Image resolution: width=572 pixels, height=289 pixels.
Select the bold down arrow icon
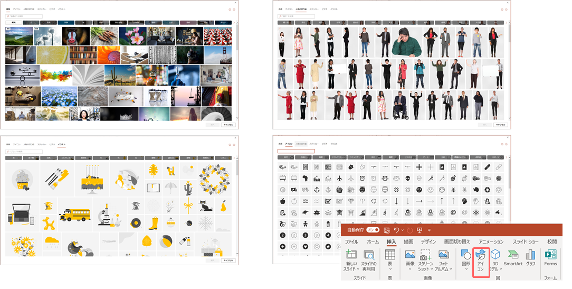click(x=396, y=201)
